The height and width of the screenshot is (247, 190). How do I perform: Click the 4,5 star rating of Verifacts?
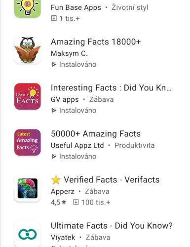[59, 202]
